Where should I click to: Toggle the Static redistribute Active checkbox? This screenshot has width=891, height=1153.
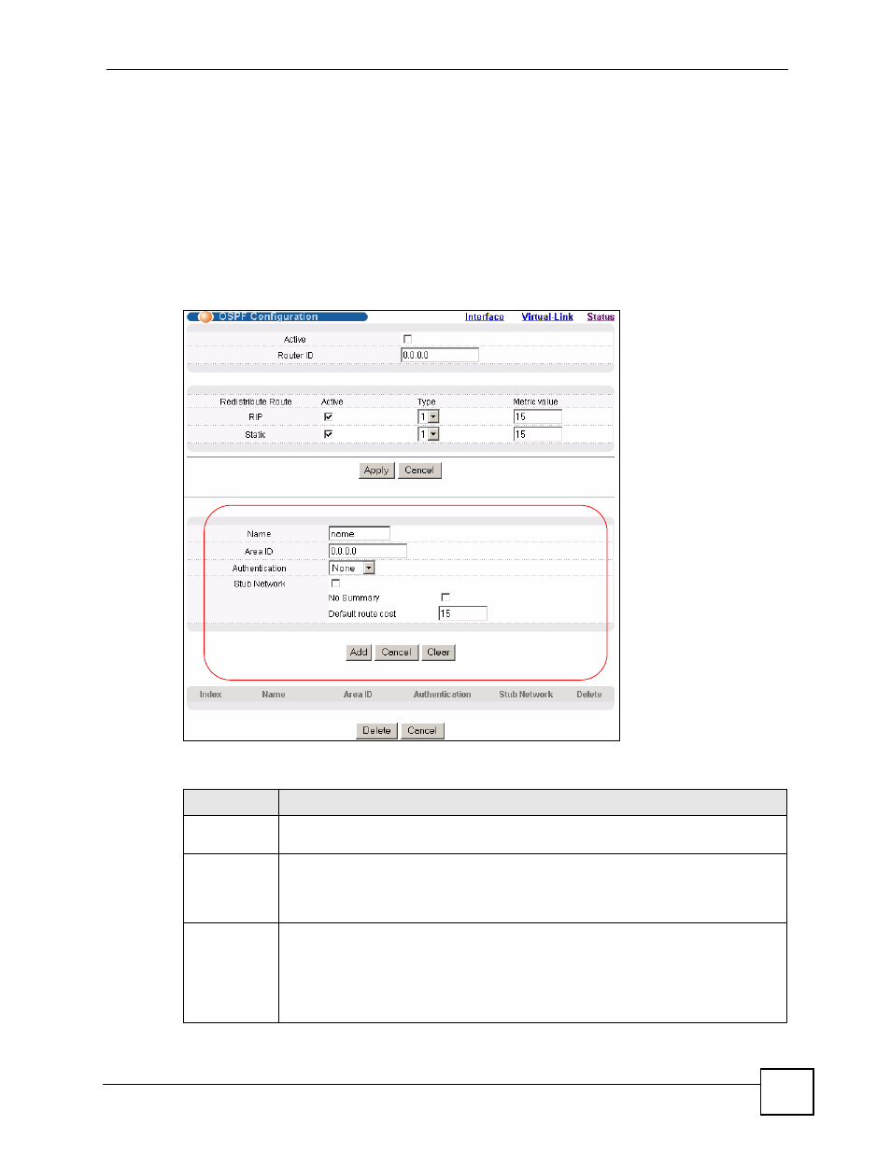coord(328,434)
